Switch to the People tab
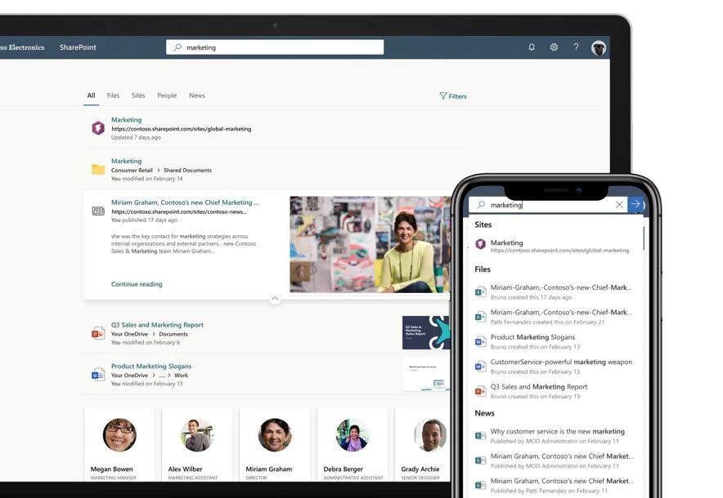The width and height of the screenshot is (723, 498). [x=167, y=96]
